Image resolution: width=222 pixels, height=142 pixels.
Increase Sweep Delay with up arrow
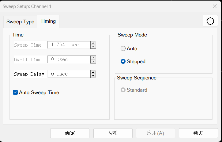click(93, 72)
